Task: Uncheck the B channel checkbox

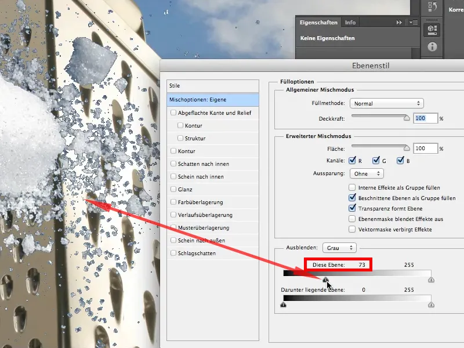Action: point(400,161)
